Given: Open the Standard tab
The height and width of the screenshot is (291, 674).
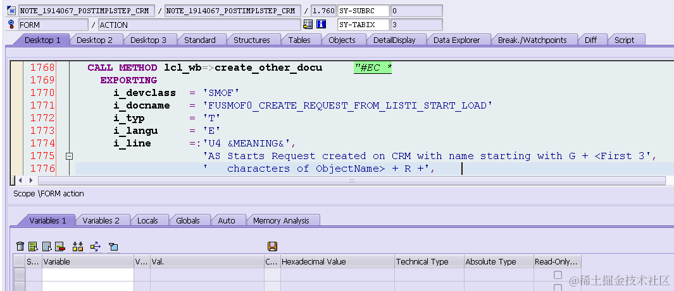Looking at the screenshot, I should (x=200, y=40).
